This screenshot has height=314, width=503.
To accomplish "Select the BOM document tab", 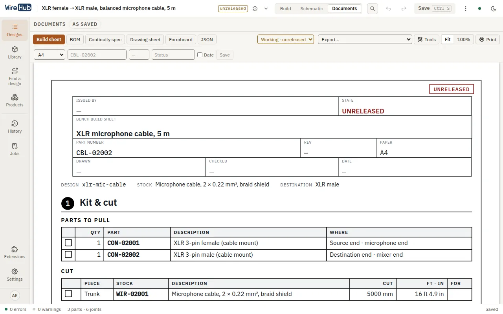I will (x=75, y=39).
